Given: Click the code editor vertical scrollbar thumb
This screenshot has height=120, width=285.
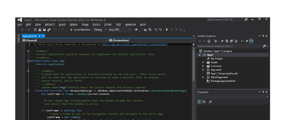Looking at the screenshot, I should click(193, 65).
